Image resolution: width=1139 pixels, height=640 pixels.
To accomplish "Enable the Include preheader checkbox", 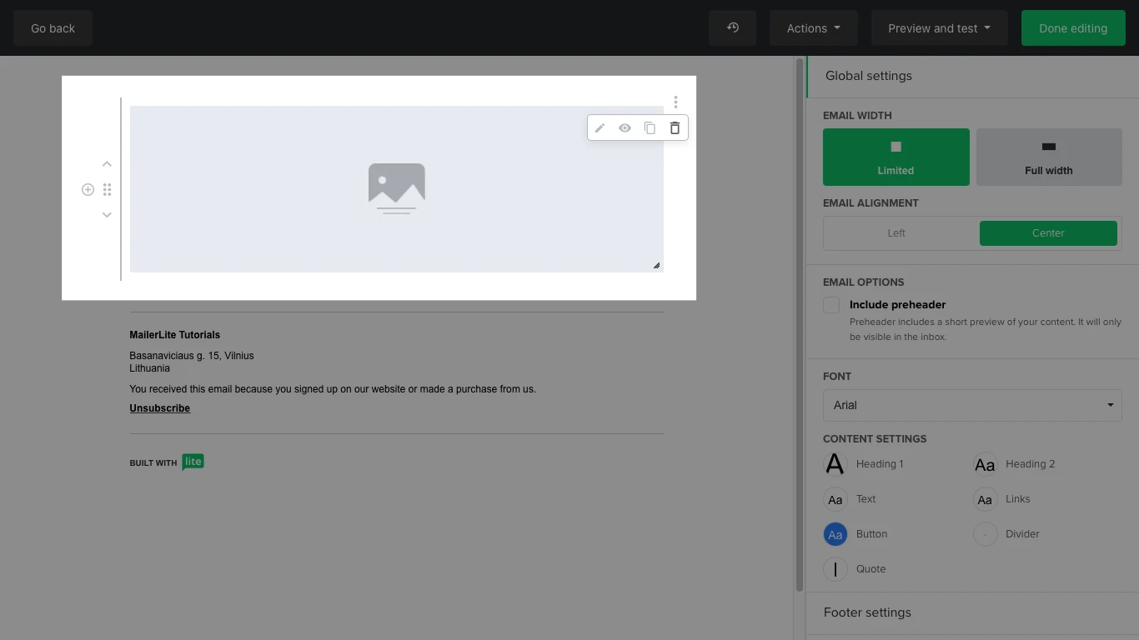I will coord(831,305).
